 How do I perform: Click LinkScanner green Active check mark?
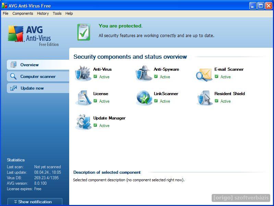click(x=156, y=101)
